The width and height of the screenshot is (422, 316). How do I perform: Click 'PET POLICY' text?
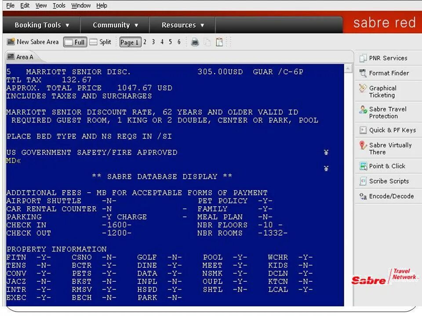tap(222, 201)
